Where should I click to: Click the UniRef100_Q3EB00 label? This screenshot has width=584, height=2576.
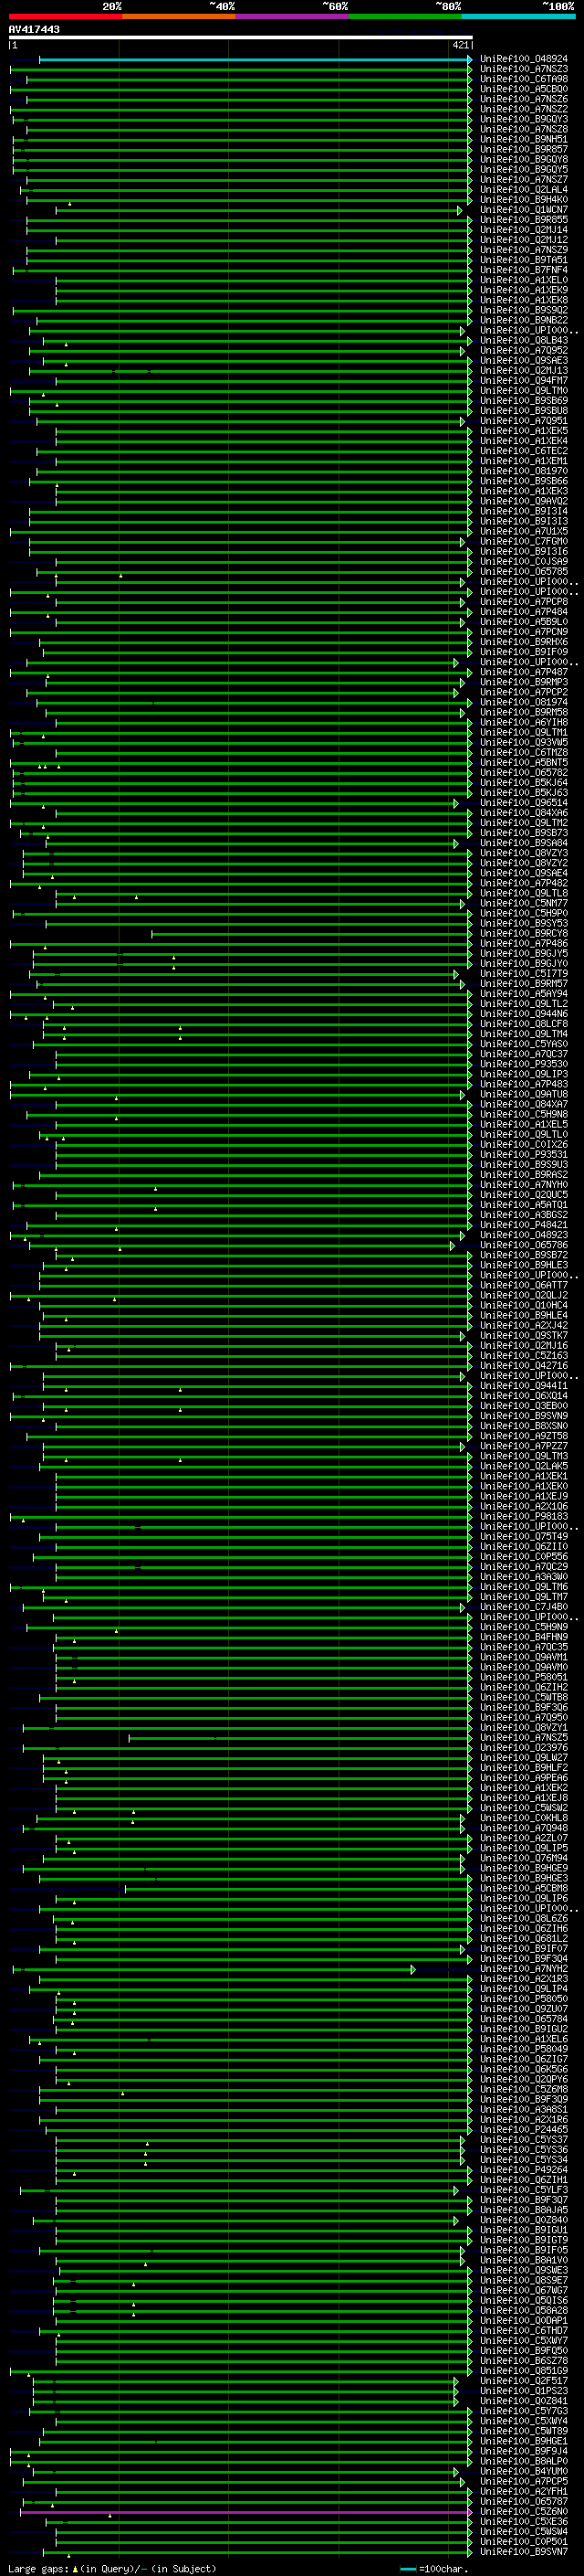tap(523, 1405)
